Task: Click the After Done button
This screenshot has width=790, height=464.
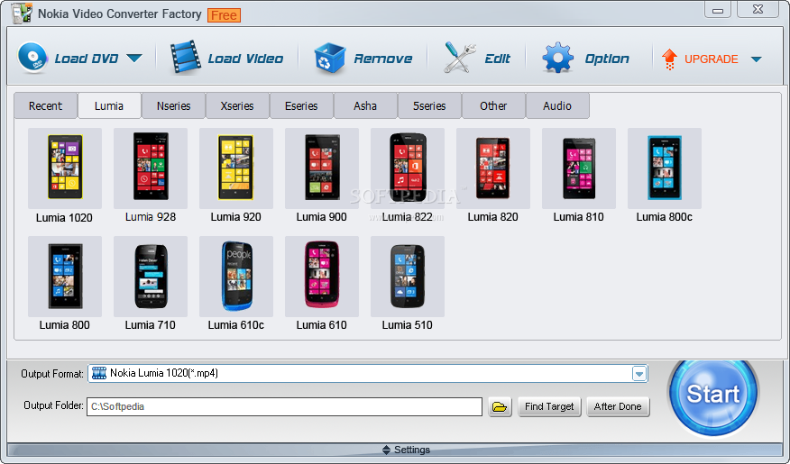Action: [618, 406]
